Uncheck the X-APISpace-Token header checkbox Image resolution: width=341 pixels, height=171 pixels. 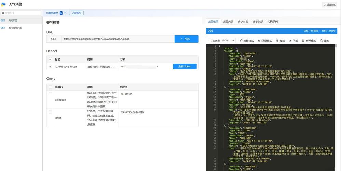pyautogui.click(x=50, y=67)
